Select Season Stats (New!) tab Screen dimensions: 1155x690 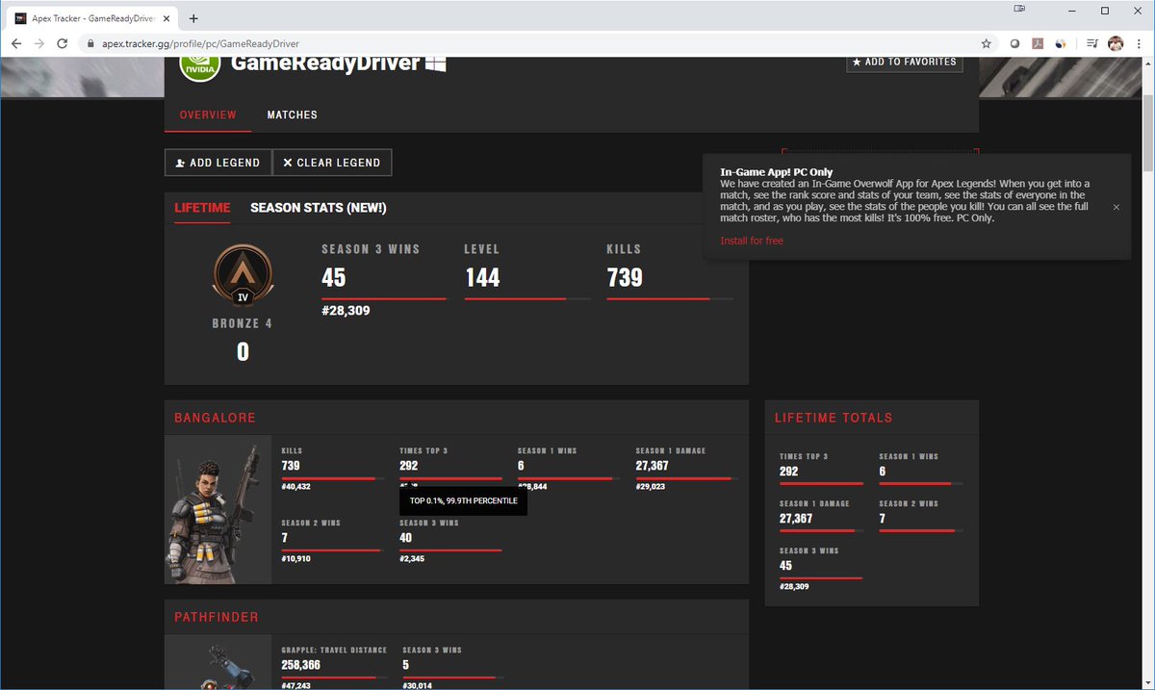[319, 208]
